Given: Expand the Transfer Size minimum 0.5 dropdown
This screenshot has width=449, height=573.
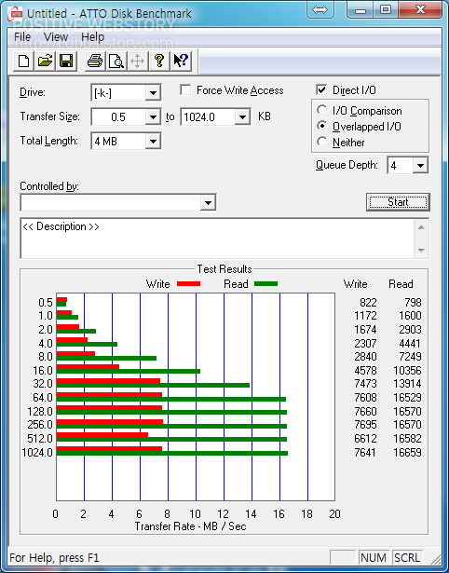Looking at the screenshot, I should click(x=153, y=117).
